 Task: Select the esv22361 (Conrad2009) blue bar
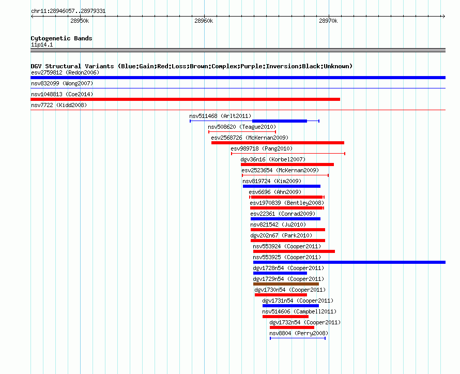[x=285, y=219]
